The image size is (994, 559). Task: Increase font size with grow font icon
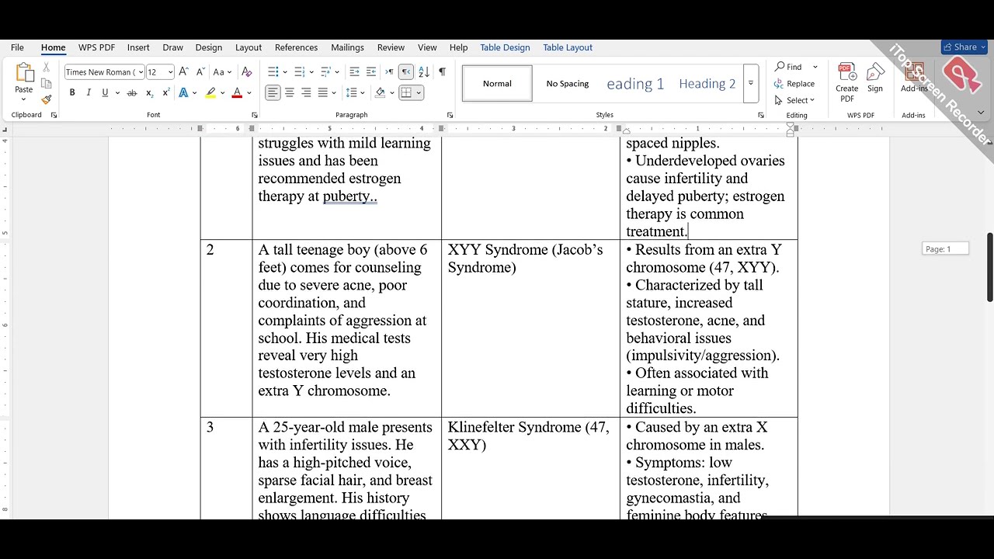(184, 72)
